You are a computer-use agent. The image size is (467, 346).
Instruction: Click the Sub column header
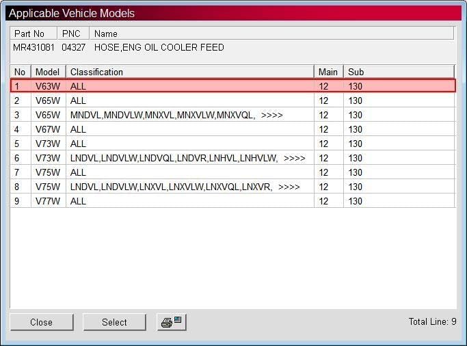click(x=399, y=72)
